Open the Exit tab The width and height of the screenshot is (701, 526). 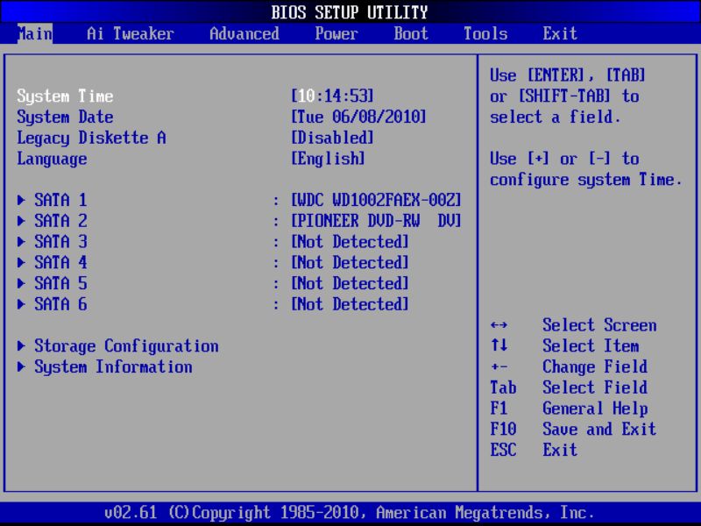[x=560, y=33]
